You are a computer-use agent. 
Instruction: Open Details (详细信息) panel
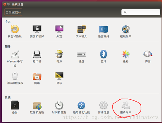pyautogui.click(x=104, y=107)
